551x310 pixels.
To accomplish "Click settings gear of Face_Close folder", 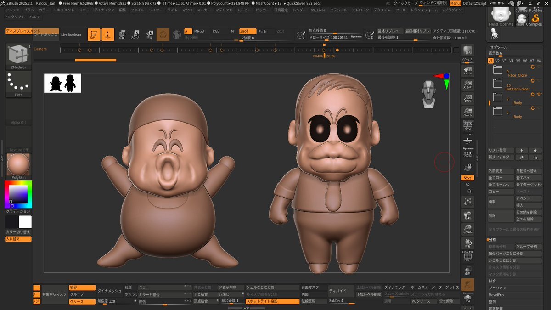I will pyautogui.click(x=533, y=67).
